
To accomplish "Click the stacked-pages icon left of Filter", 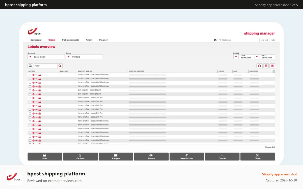I will (30, 66).
